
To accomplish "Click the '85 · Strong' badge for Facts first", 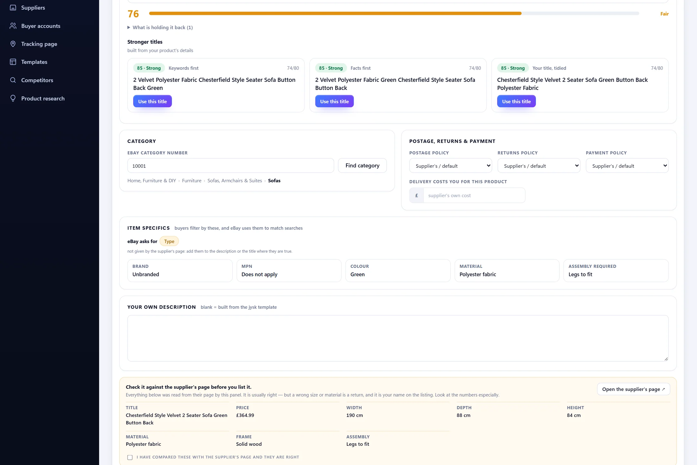I will tap(331, 68).
